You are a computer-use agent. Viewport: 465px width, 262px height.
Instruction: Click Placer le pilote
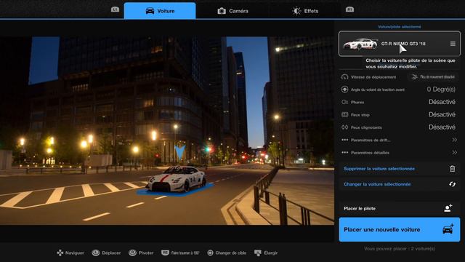(x=400, y=208)
